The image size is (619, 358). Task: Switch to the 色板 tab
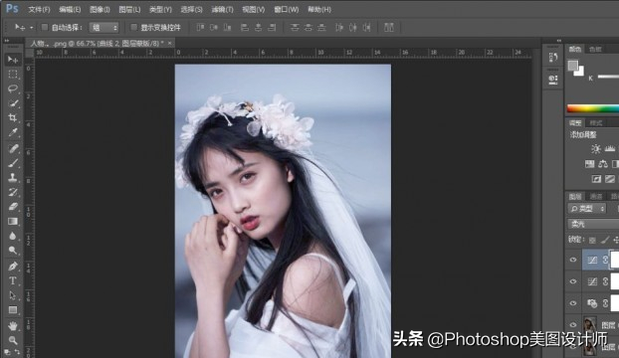tap(595, 50)
